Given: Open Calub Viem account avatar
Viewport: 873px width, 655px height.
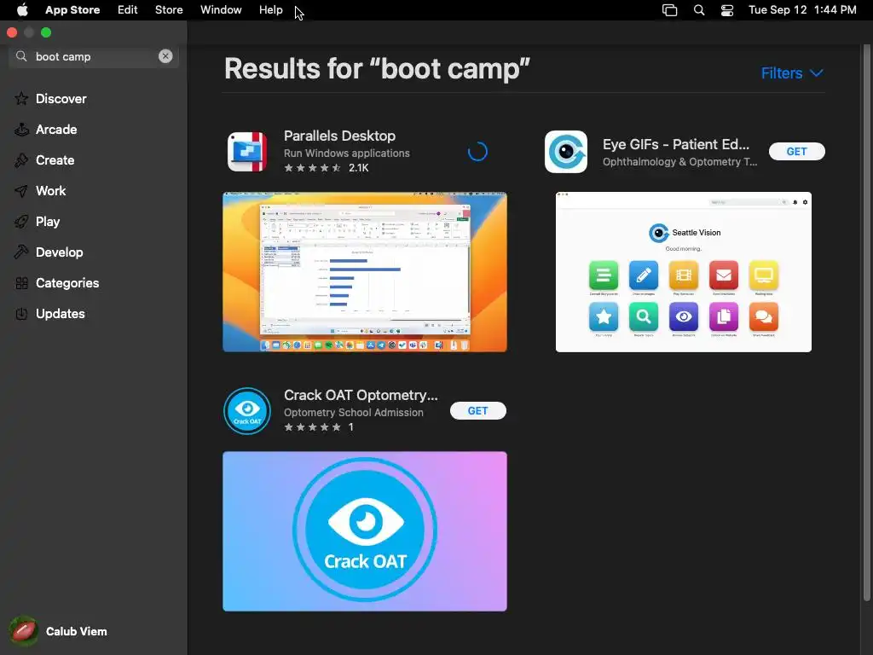Looking at the screenshot, I should pyautogui.click(x=23, y=631).
